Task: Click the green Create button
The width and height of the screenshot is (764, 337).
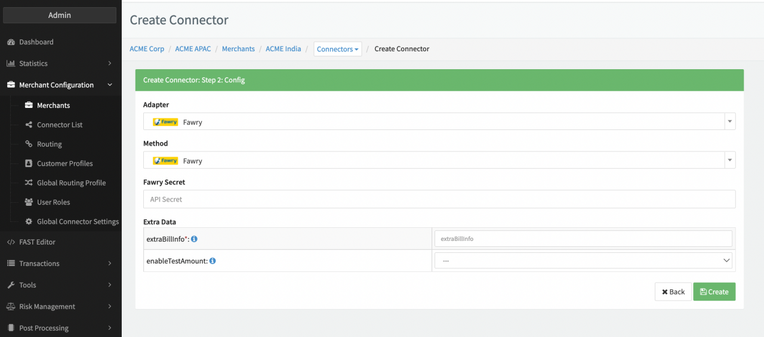Action: tap(714, 292)
